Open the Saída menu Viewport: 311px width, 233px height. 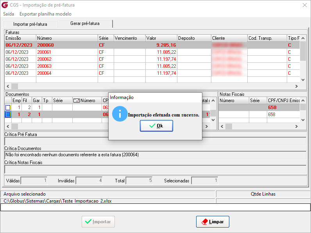pyautogui.click(x=9, y=14)
